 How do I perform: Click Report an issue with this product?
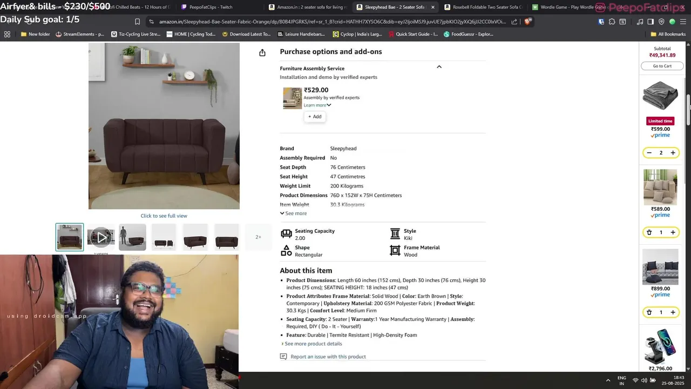coord(328,357)
